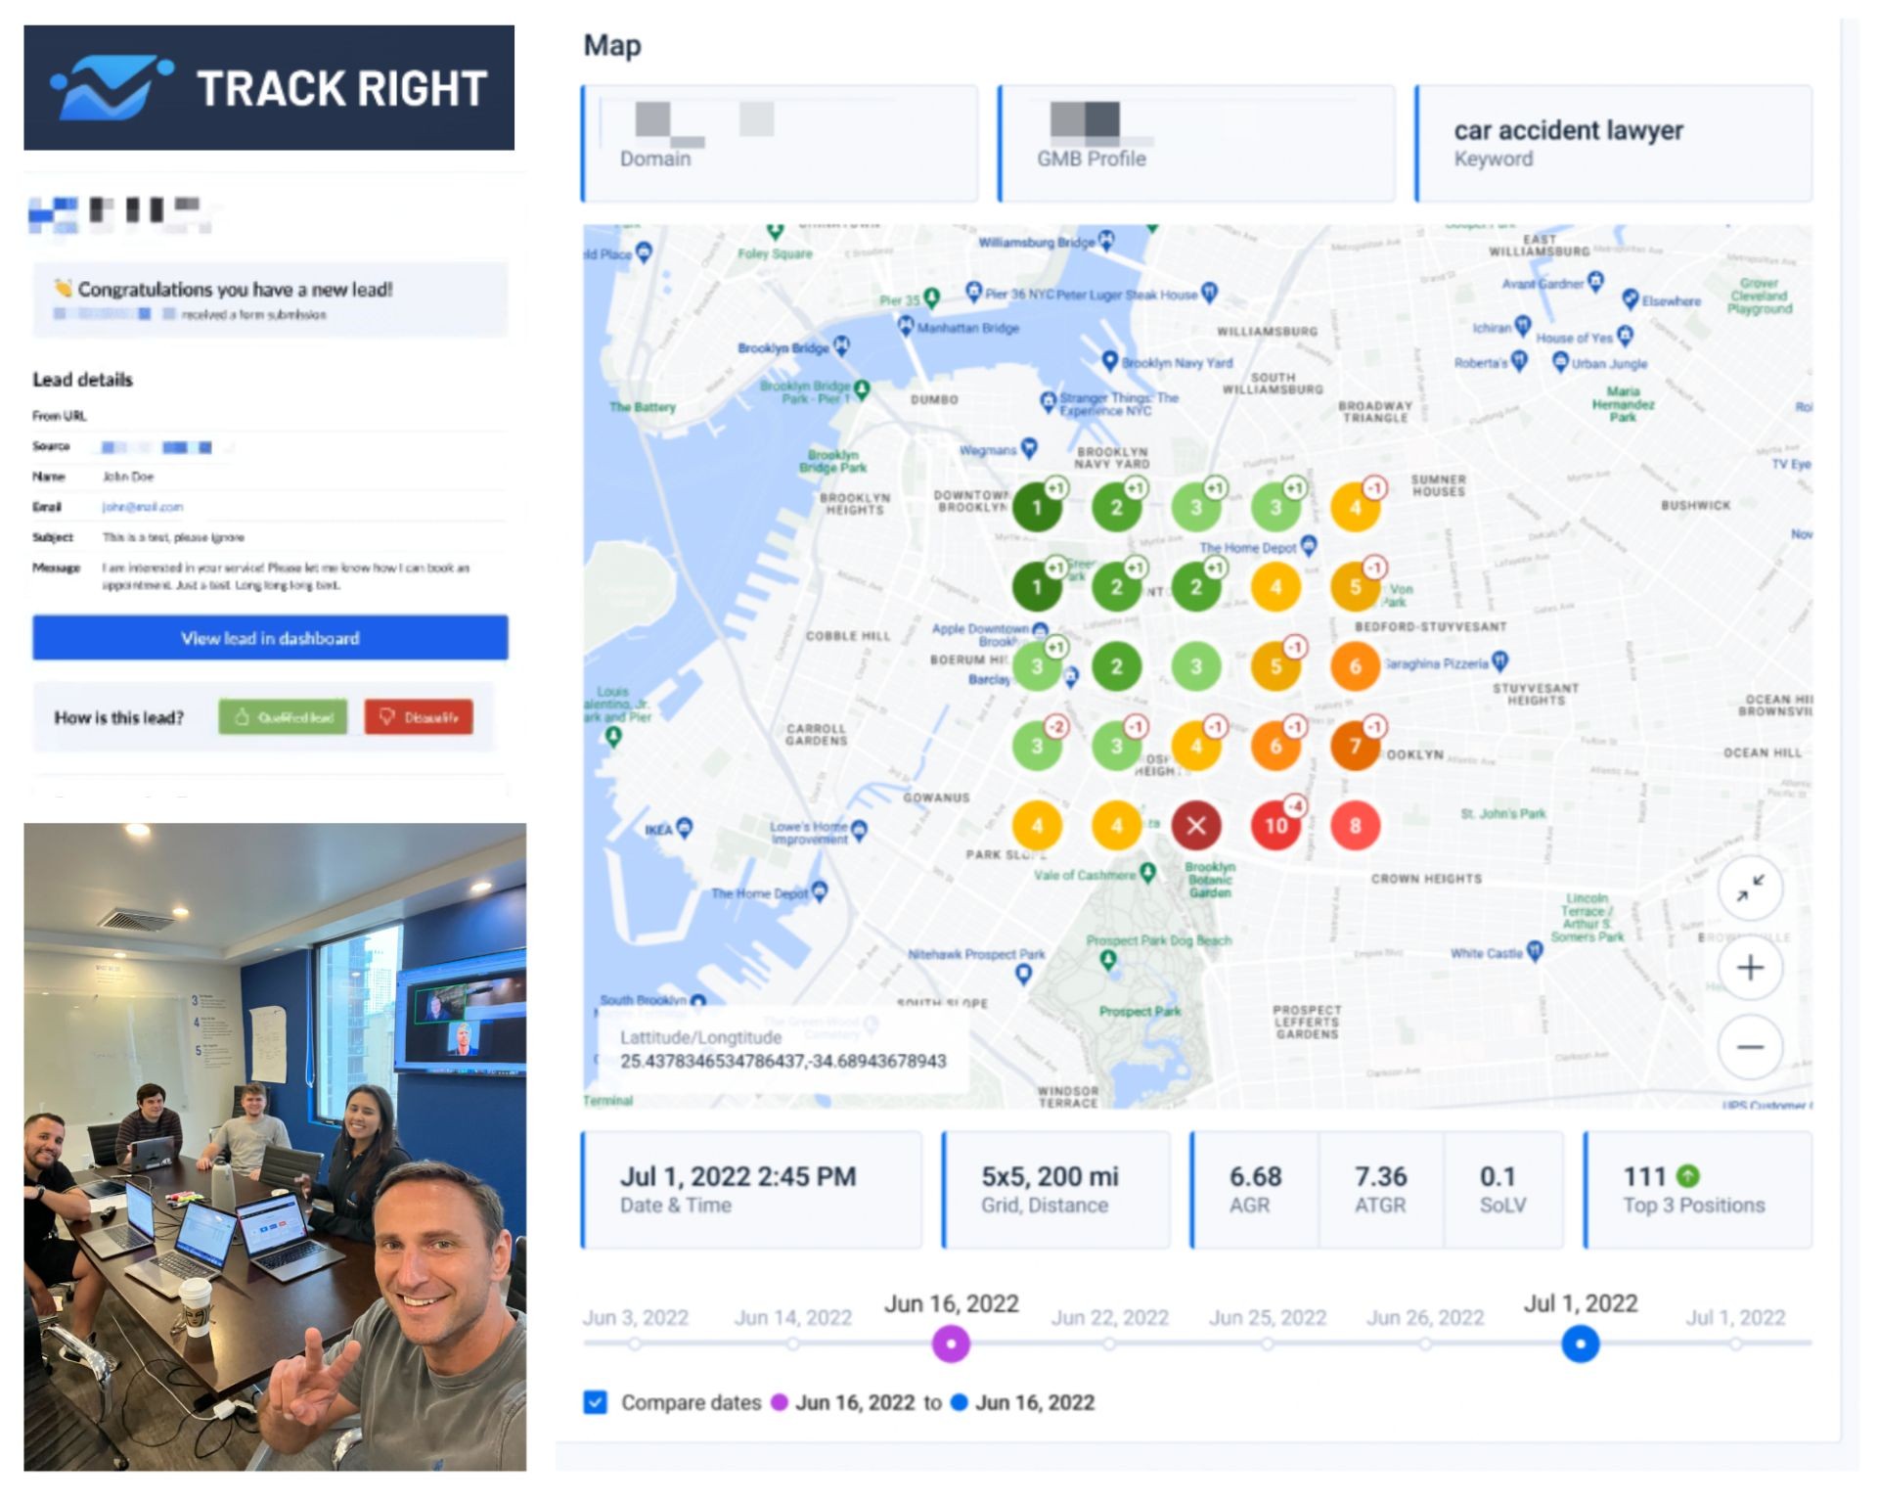
Task: Click the red grid marker numbered 8
Action: coord(1355,826)
